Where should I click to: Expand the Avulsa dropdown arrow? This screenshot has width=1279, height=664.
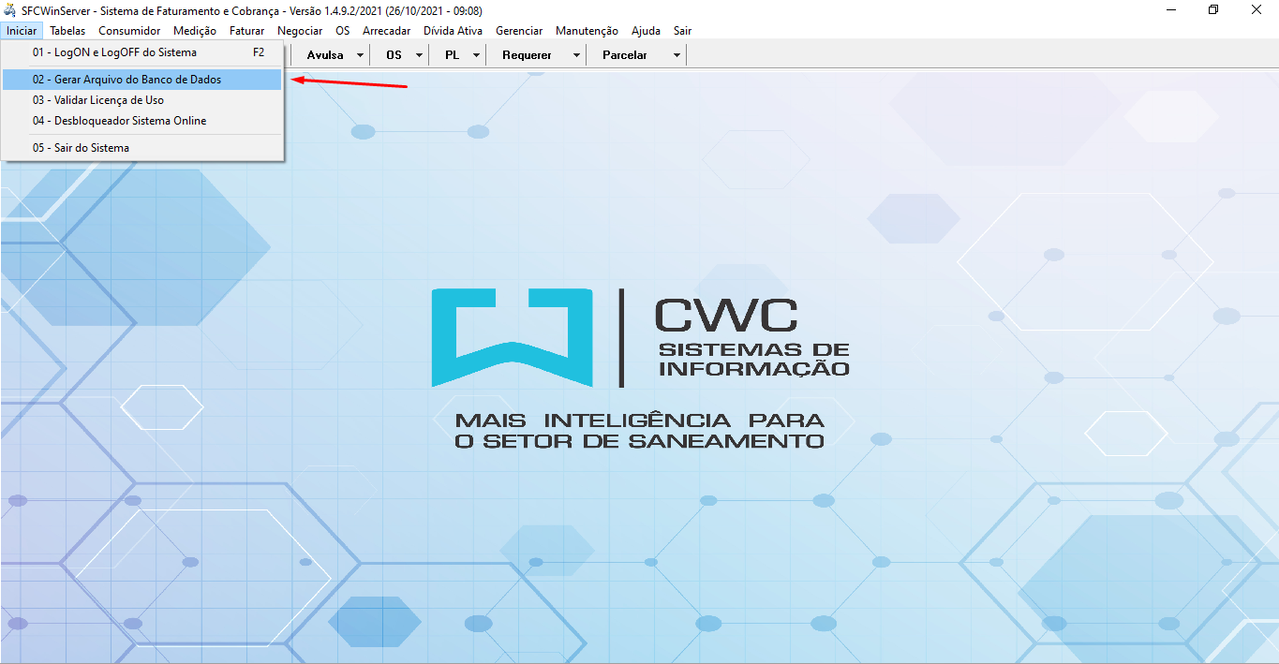pos(360,55)
